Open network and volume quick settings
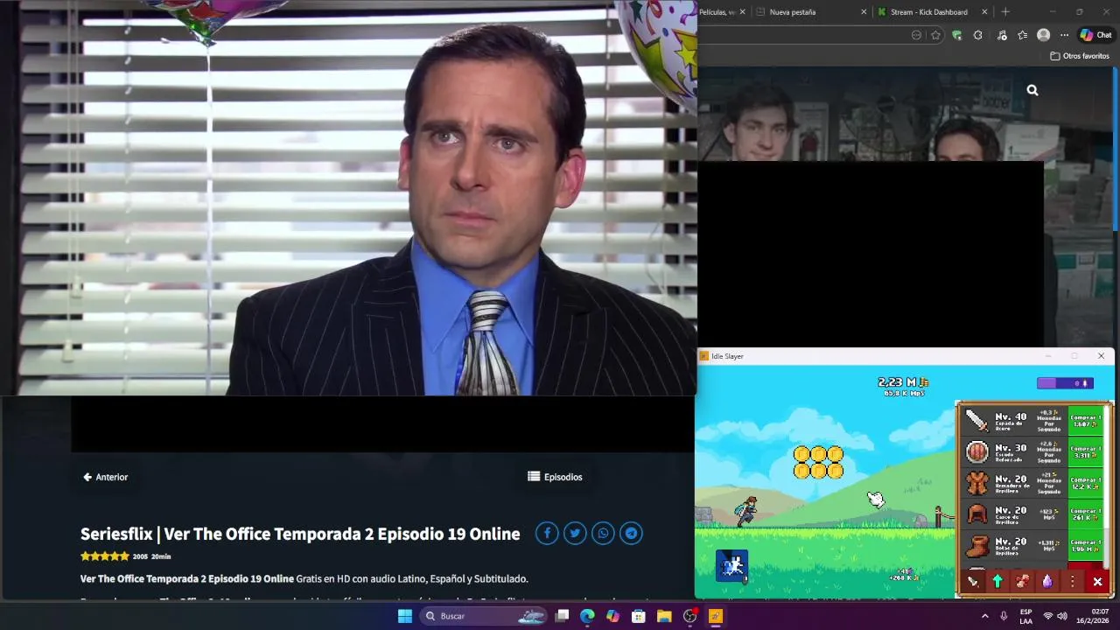This screenshot has width=1120, height=630. click(1054, 616)
